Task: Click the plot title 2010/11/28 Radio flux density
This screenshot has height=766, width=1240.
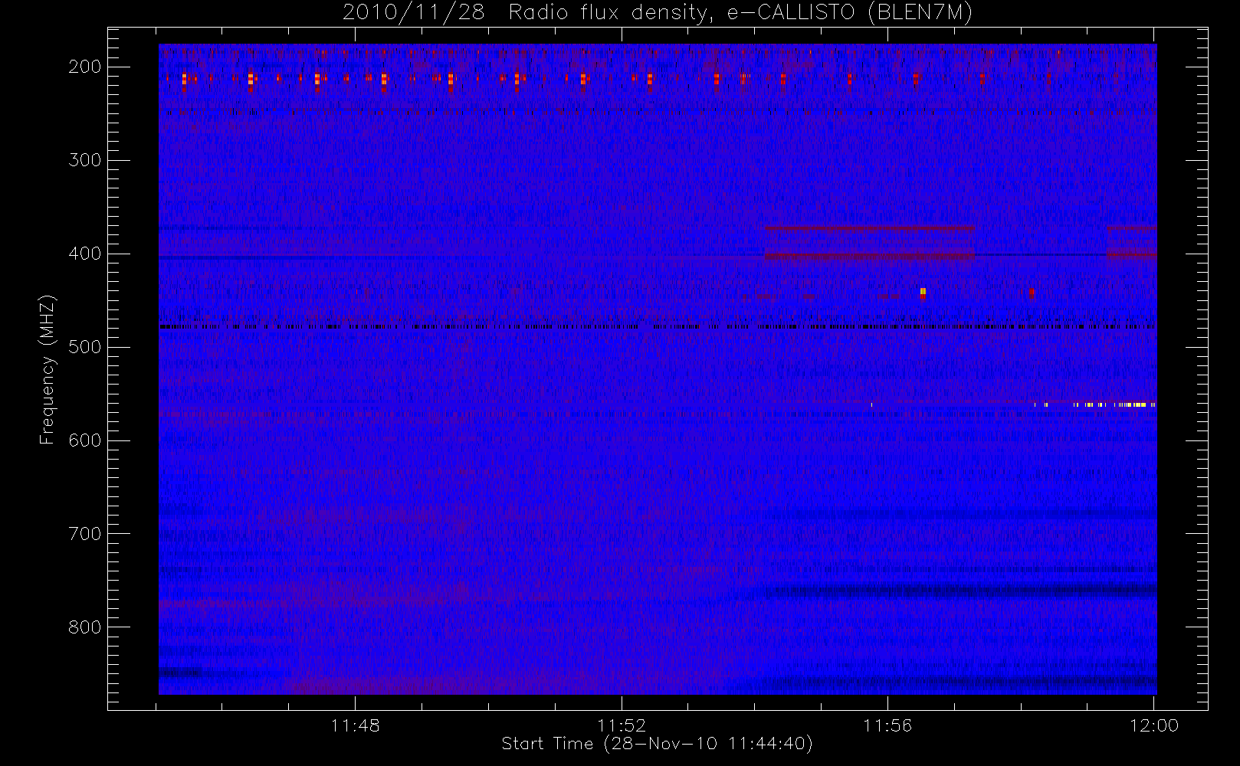Action: coord(658,13)
